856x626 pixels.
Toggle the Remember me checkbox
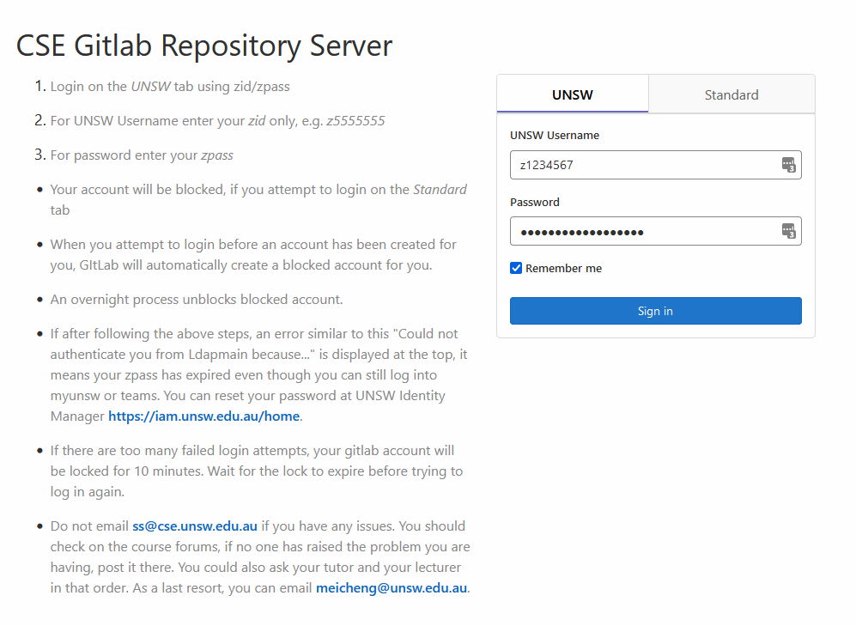click(516, 268)
